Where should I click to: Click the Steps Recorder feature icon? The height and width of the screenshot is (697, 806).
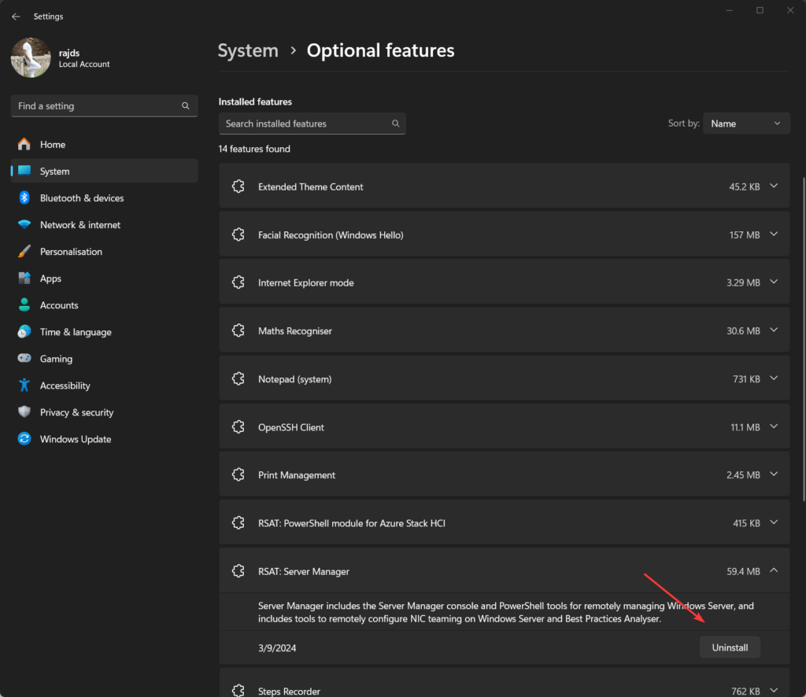[238, 691]
